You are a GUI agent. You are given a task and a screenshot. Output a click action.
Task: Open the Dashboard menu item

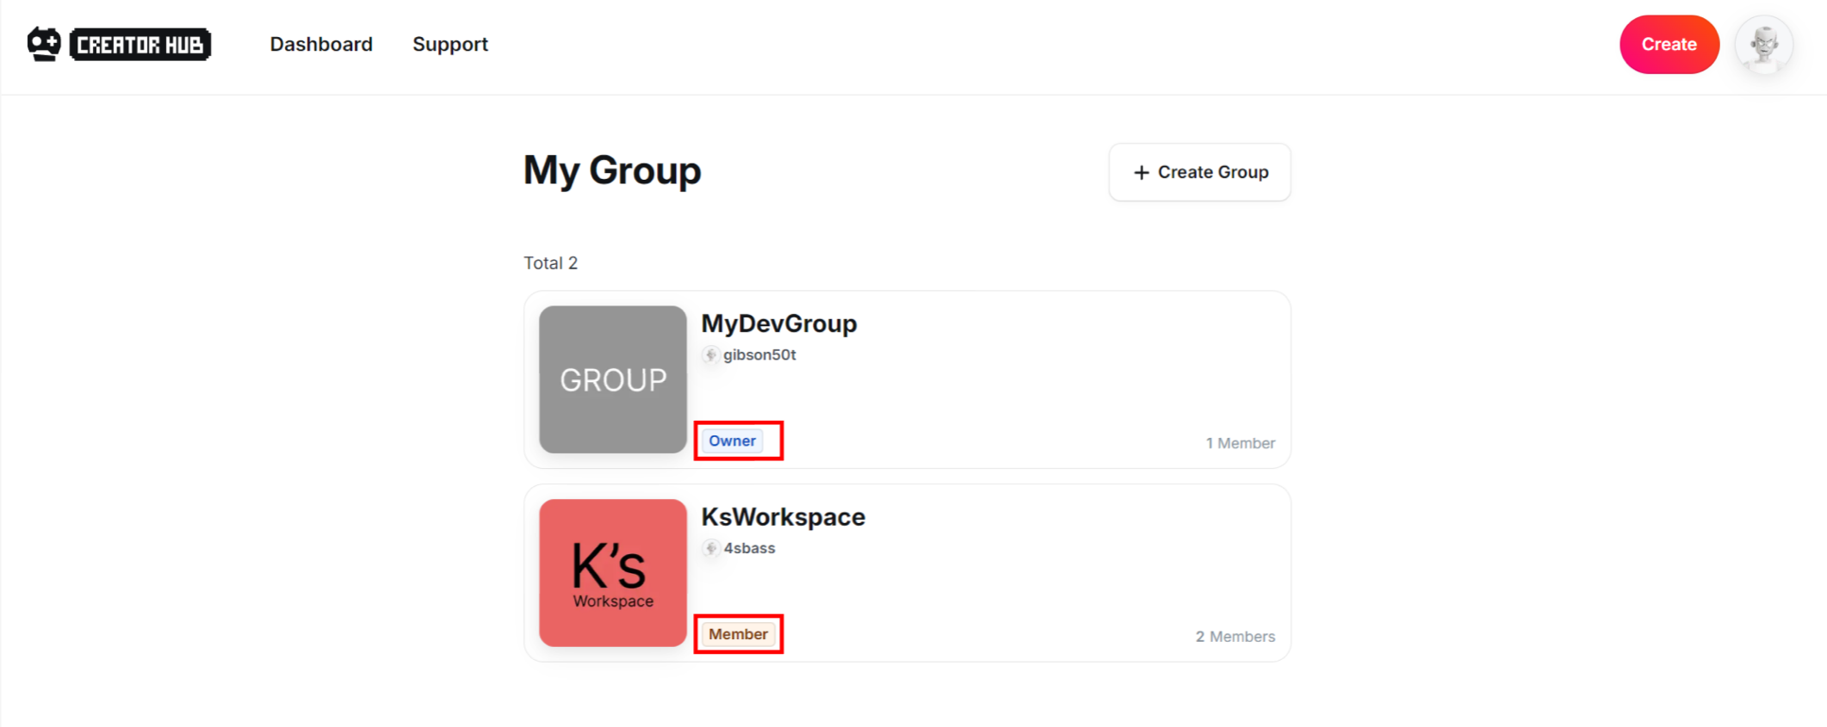click(321, 45)
